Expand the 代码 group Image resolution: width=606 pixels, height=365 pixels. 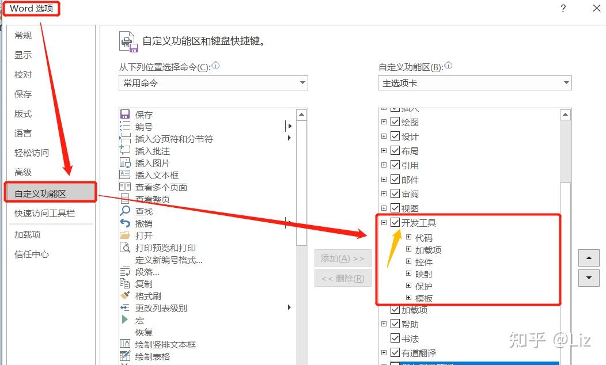[408, 237]
